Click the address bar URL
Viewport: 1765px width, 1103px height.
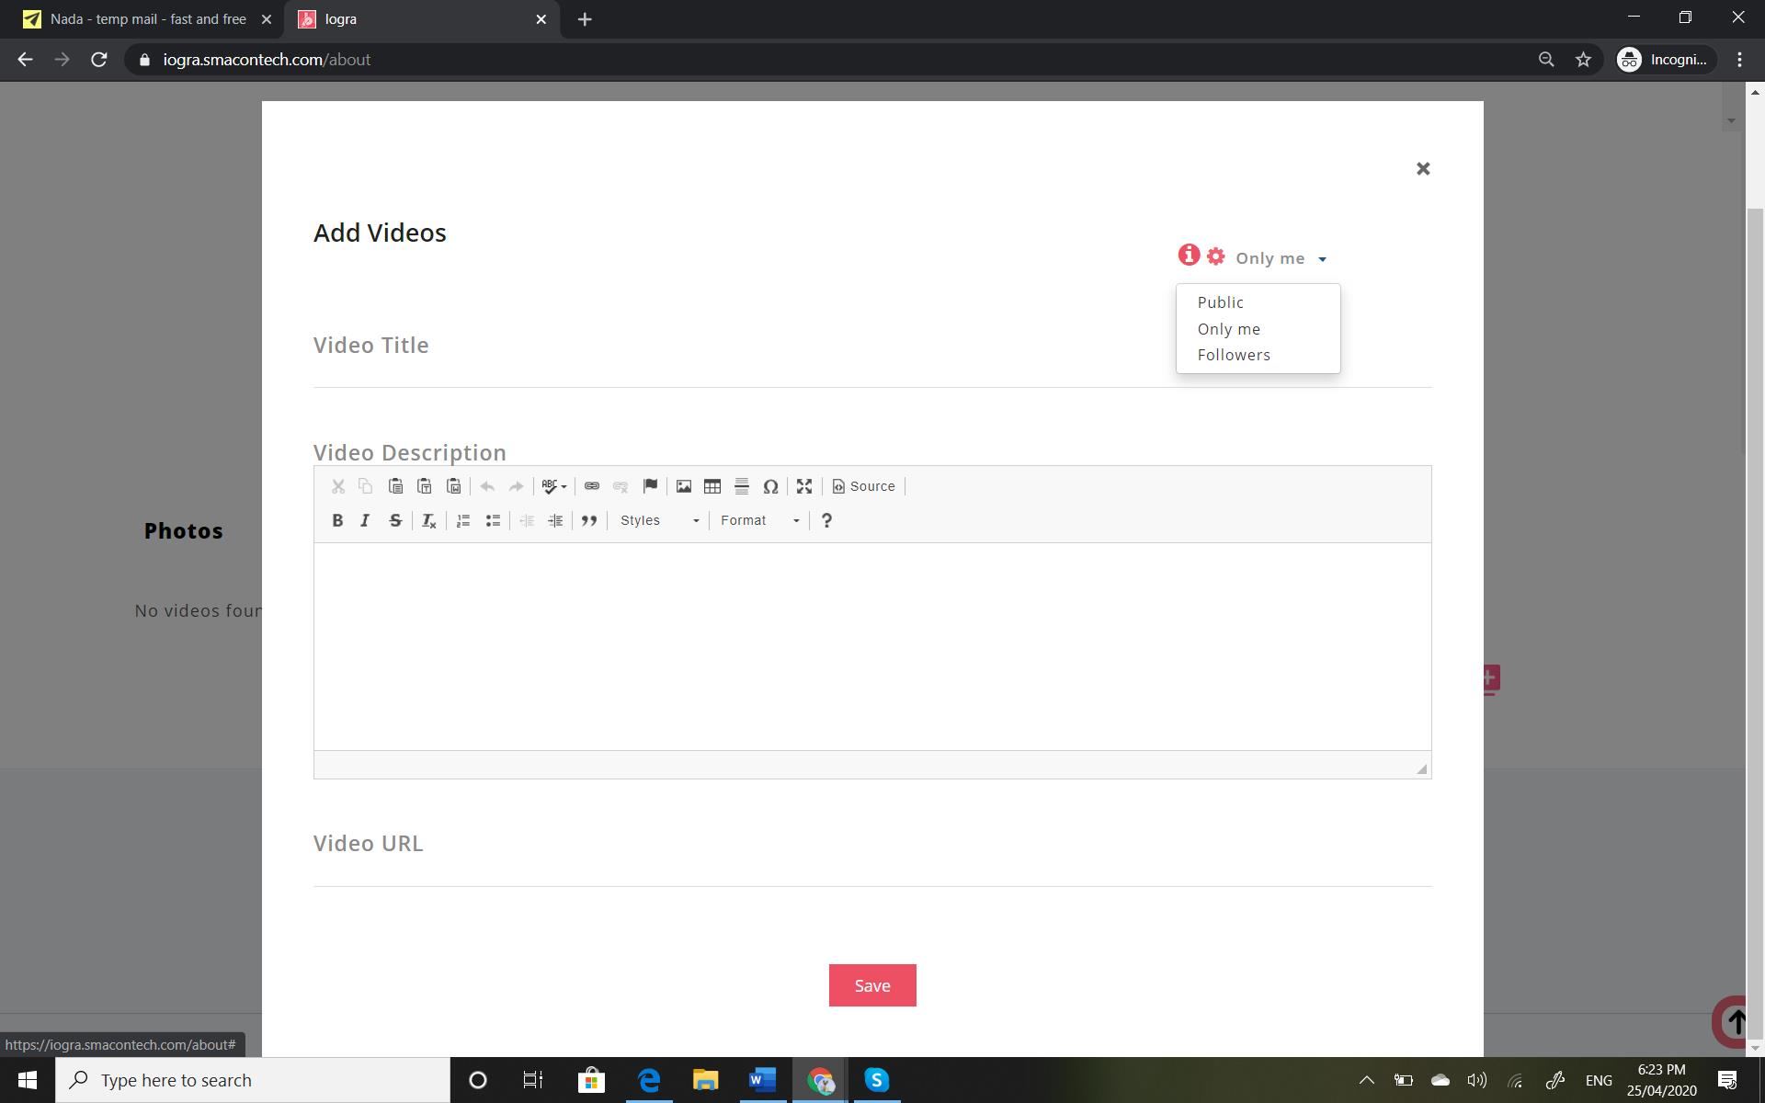[267, 60]
